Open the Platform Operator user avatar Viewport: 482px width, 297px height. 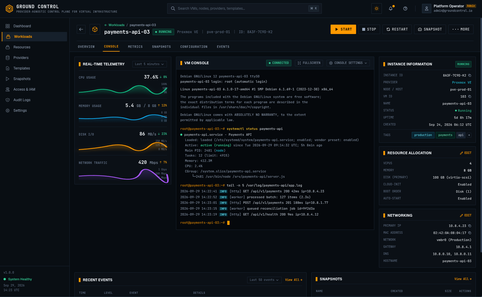(x=427, y=9)
